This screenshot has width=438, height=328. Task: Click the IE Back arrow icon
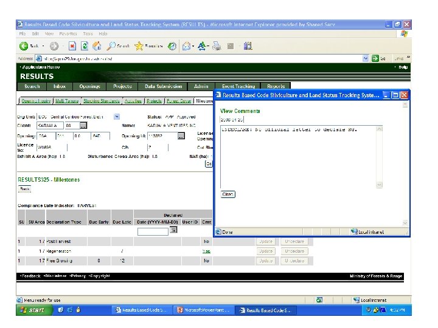coord(24,46)
